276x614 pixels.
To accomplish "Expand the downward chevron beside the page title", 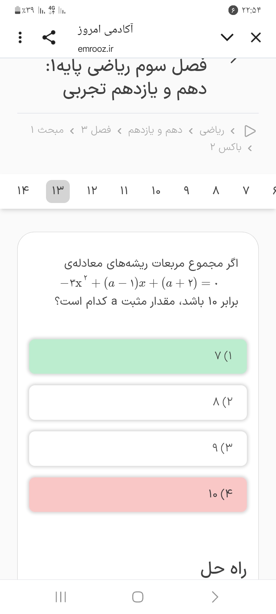I will tap(227, 37).
